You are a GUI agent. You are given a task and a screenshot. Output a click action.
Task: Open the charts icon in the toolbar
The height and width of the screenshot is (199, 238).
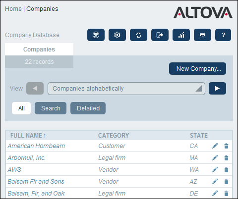(x=181, y=35)
